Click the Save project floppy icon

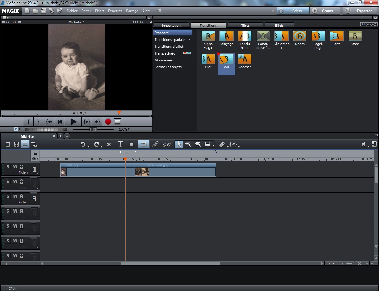43,11
